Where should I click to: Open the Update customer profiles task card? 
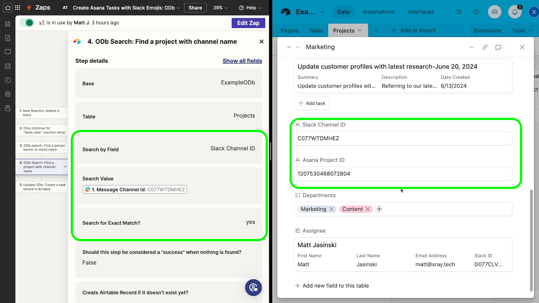(403, 76)
